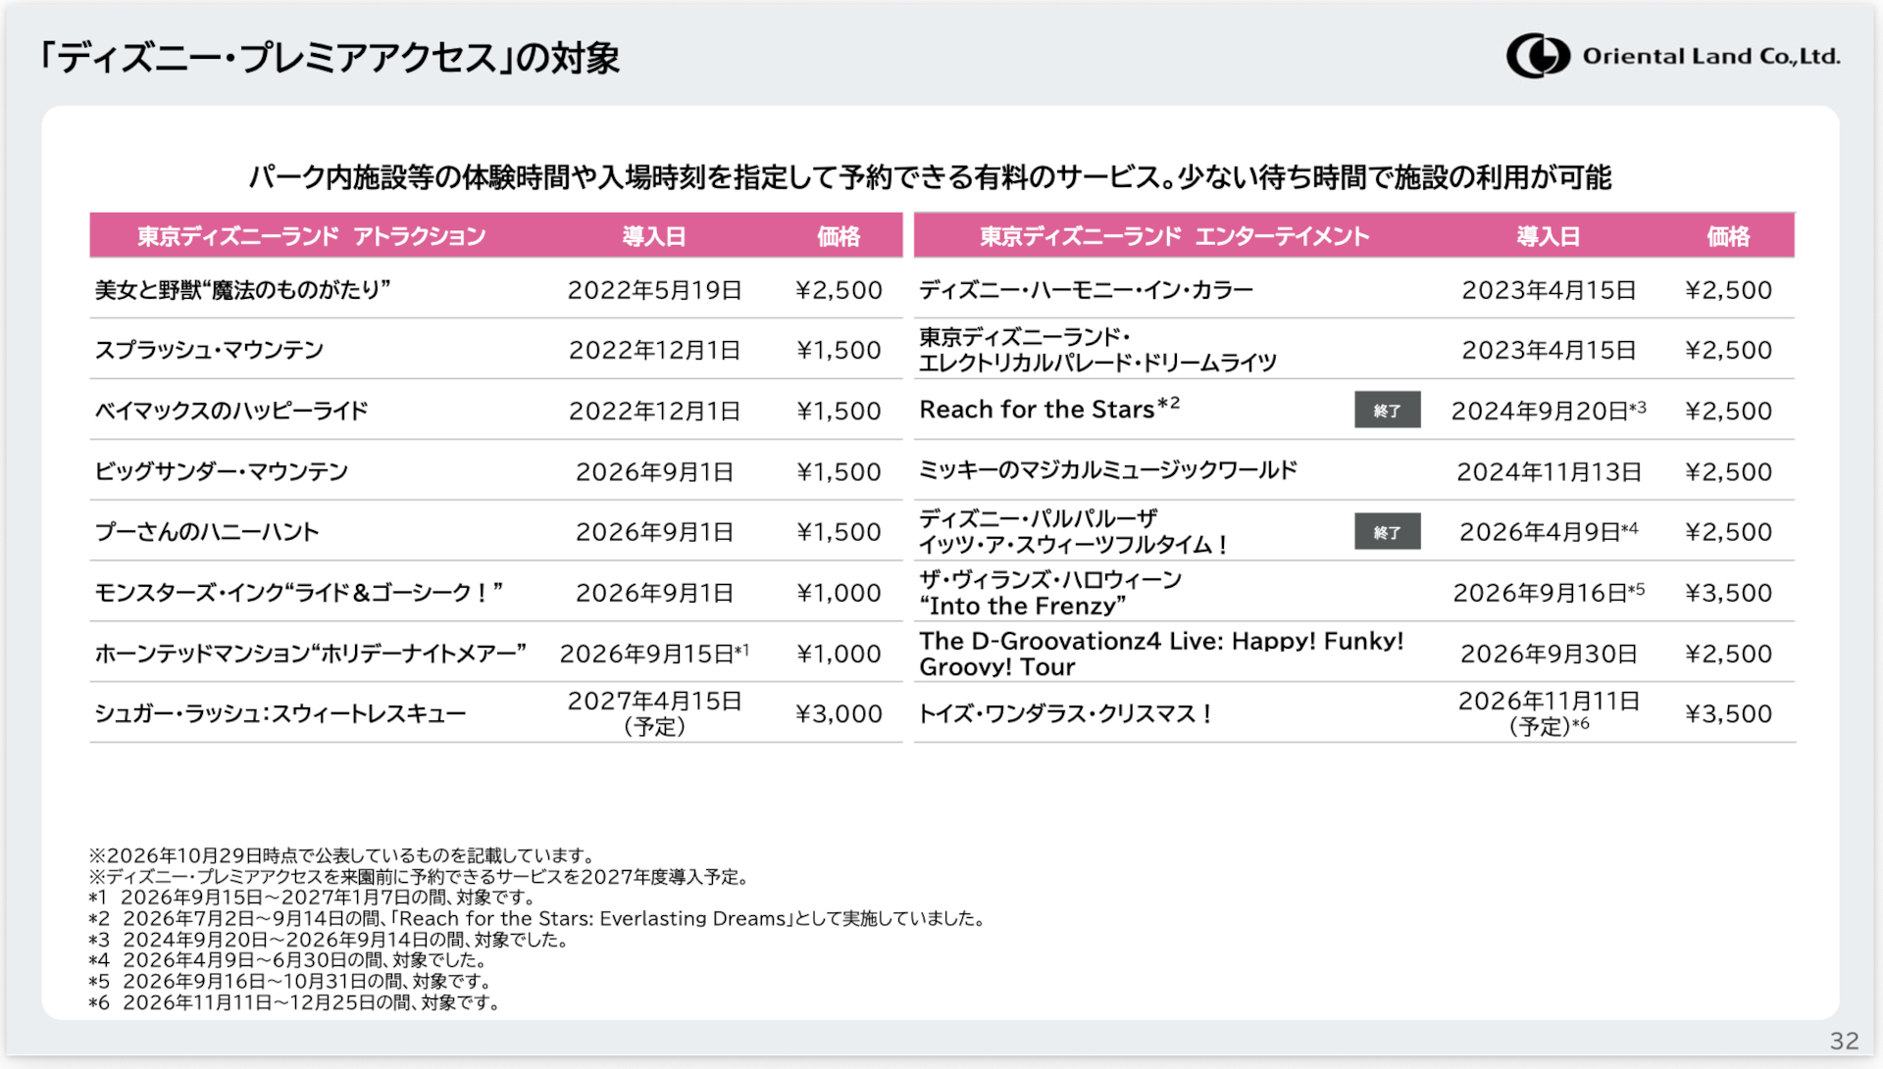Click the date 2026年4月9日*4

[x=1549, y=532]
